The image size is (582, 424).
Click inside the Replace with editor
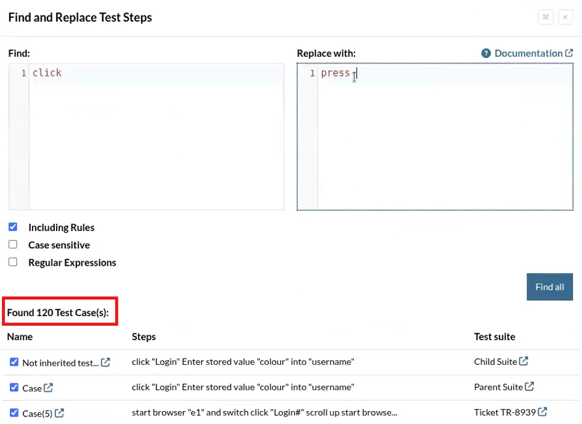coord(444,136)
